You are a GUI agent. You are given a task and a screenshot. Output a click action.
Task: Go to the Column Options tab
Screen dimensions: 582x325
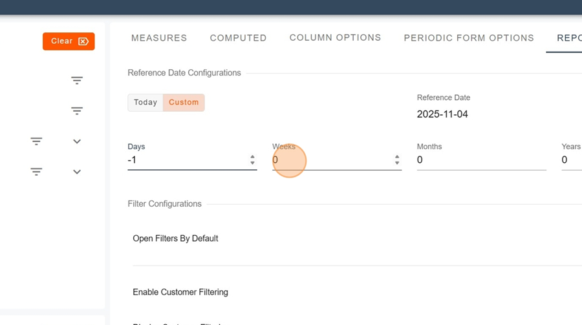click(335, 37)
